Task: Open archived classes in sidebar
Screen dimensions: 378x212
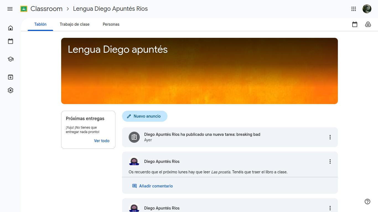Action: (x=11, y=77)
